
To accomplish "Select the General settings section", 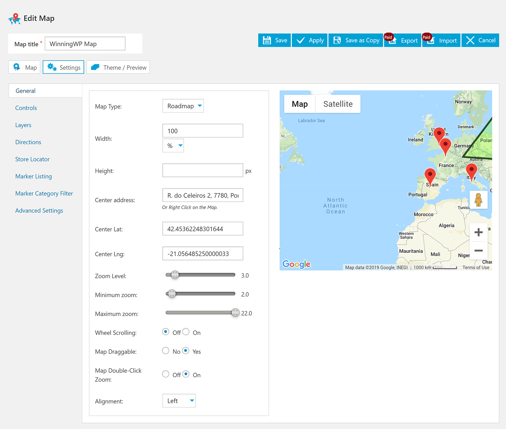I will coord(45,91).
